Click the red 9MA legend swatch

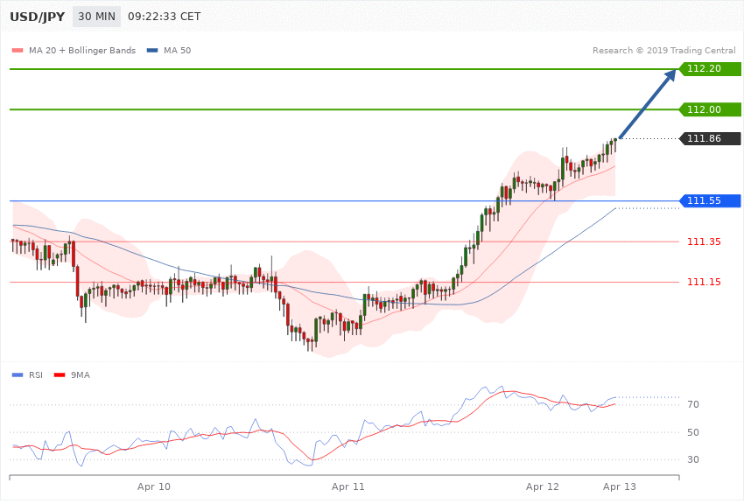[x=60, y=375]
